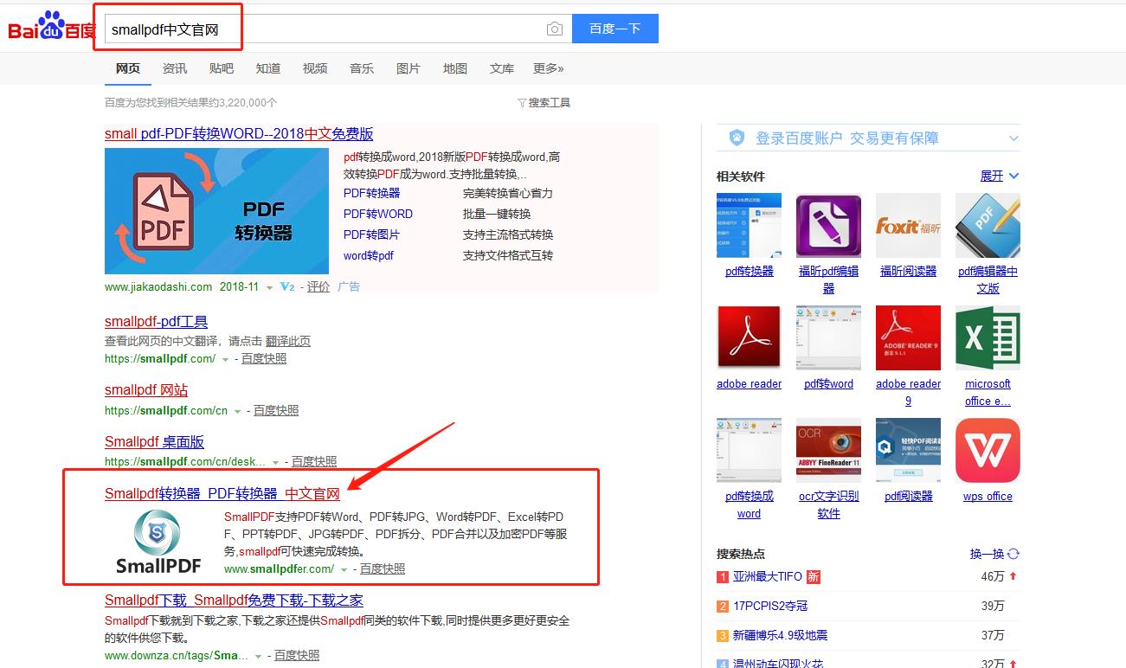Open the 福昕pdf编辑器 software icon
The height and width of the screenshot is (668, 1126).
(x=828, y=225)
